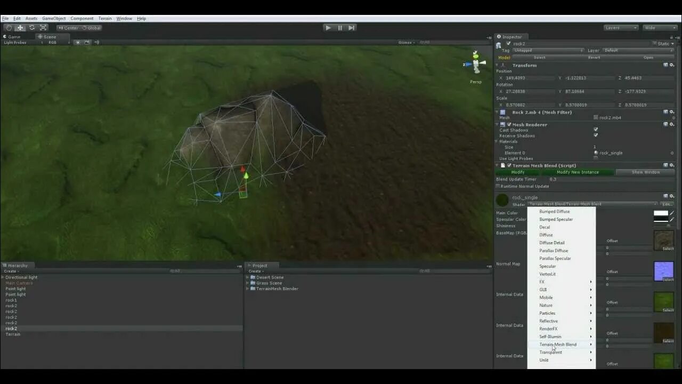The image size is (682, 384).
Task: Select the Scale tool
Action: (43, 28)
